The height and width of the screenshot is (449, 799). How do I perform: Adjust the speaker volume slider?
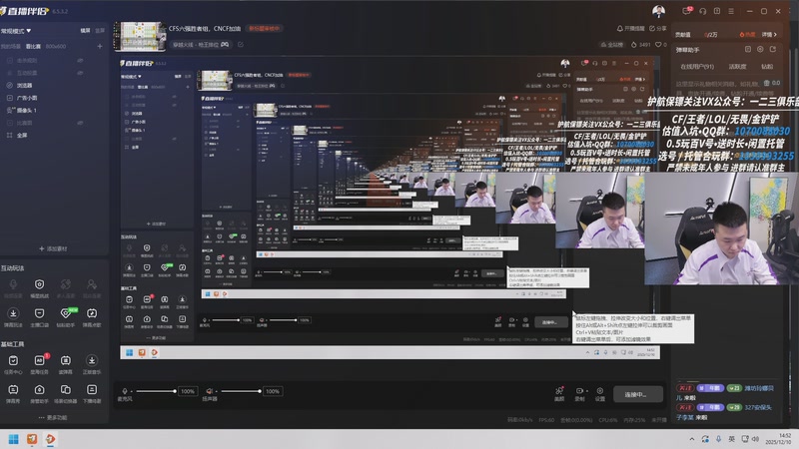(x=241, y=391)
